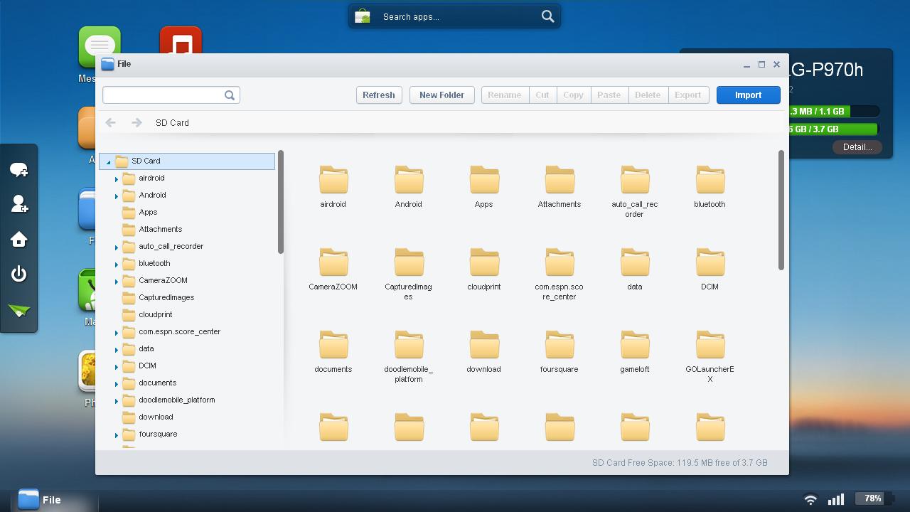Viewport: 910px width, 512px height.
Task: Click the home icon in the left sidebar
Action: [18, 239]
